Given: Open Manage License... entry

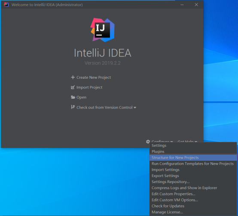Looking at the screenshot, I should tap(193, 212).
